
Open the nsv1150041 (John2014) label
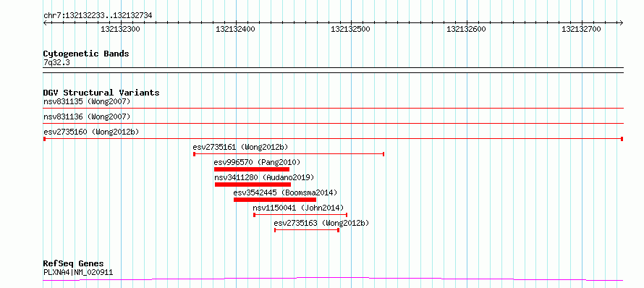[x=299, y=208]
